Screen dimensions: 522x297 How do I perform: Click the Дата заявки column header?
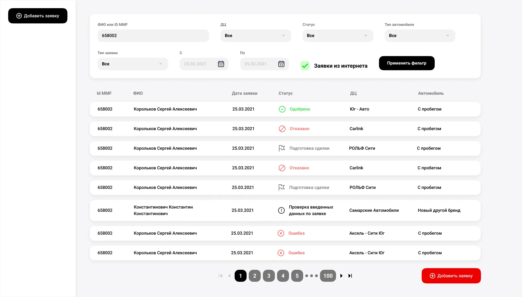click(x=245, y=93)
